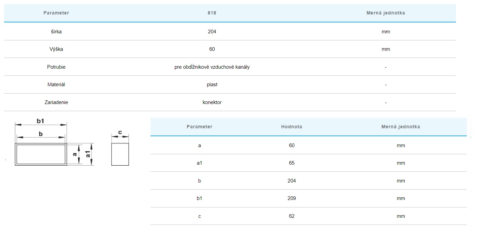Click the "šírka" row label
This screenshot has width=481, height=233.
point(56,32)
